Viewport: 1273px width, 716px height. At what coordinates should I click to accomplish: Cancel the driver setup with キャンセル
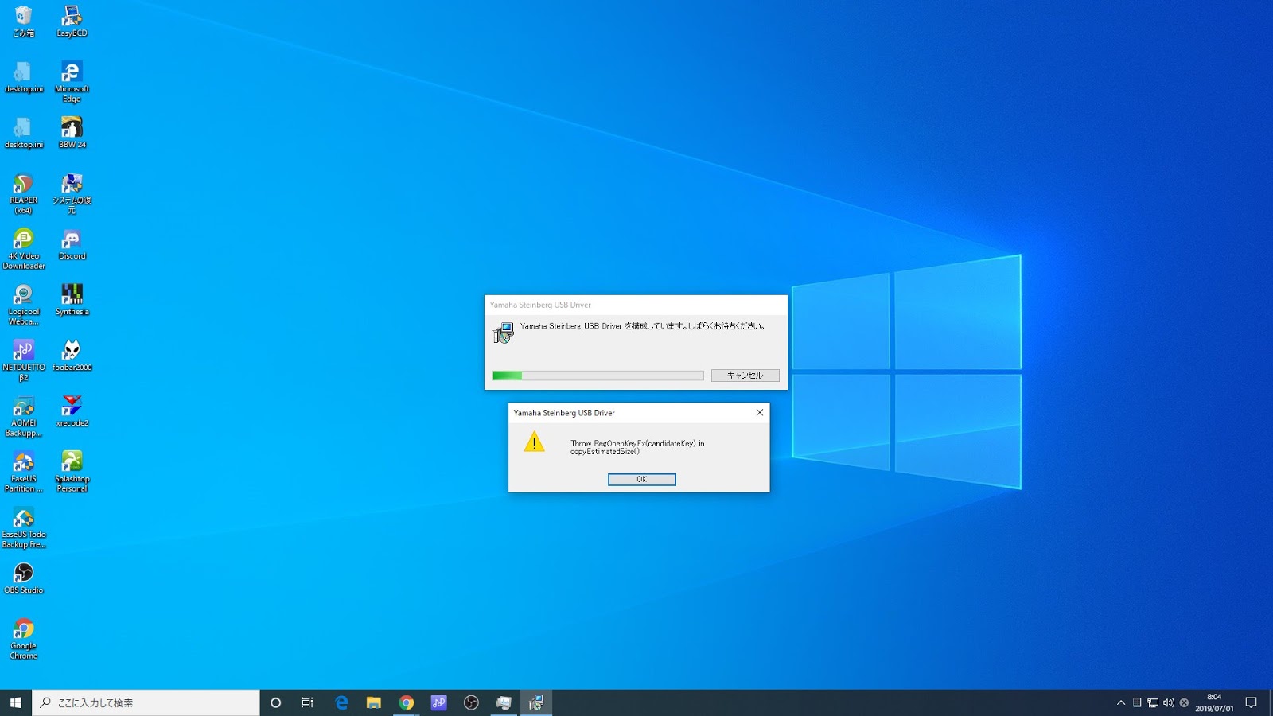click(746, 376)
